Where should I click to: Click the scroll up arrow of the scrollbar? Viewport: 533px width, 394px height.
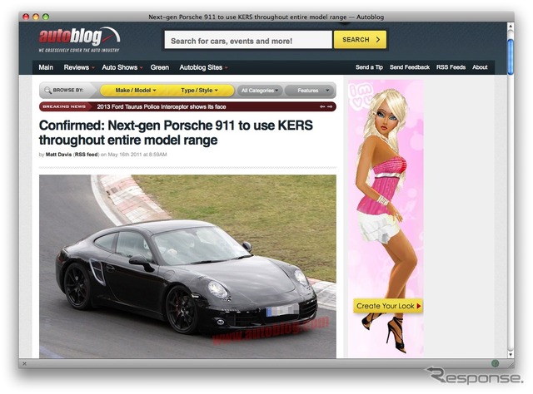[x=511, y=27]
